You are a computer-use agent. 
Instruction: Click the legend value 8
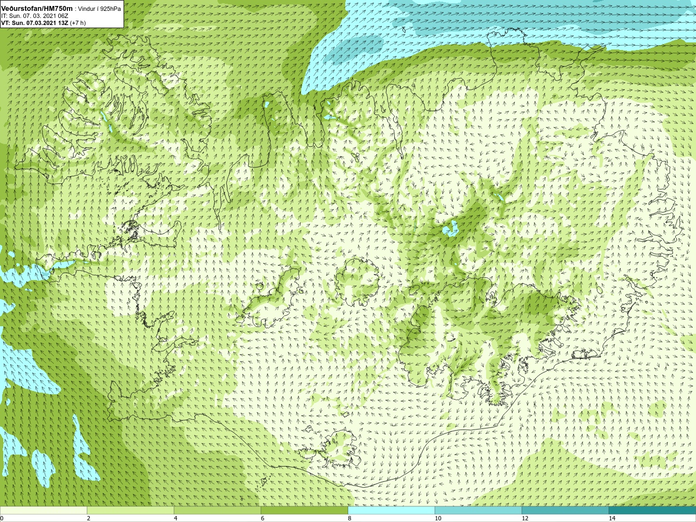point(350,518)
